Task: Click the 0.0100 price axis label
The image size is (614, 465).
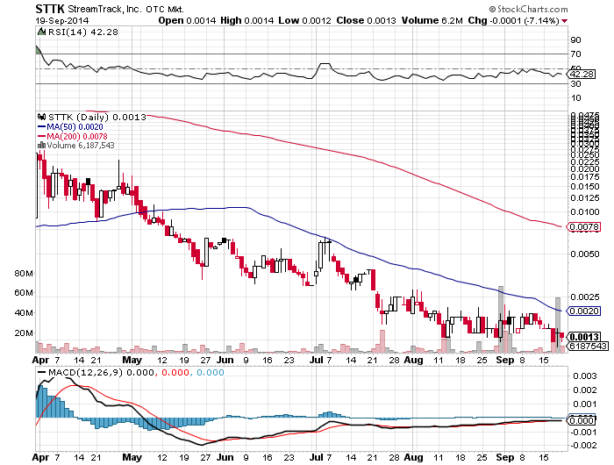Action: [585, 212]
